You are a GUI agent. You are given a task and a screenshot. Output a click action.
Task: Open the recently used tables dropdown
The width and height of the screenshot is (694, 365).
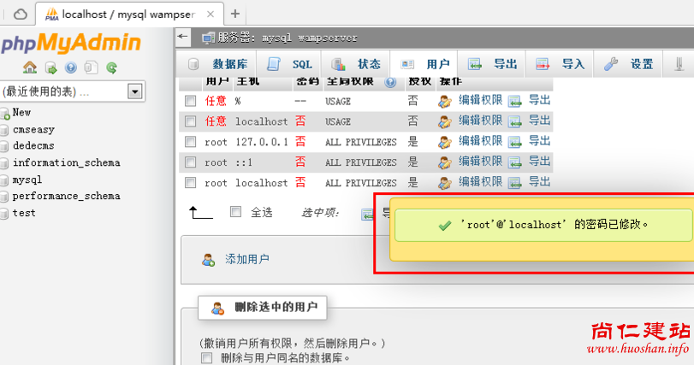(x=134, y=91)
